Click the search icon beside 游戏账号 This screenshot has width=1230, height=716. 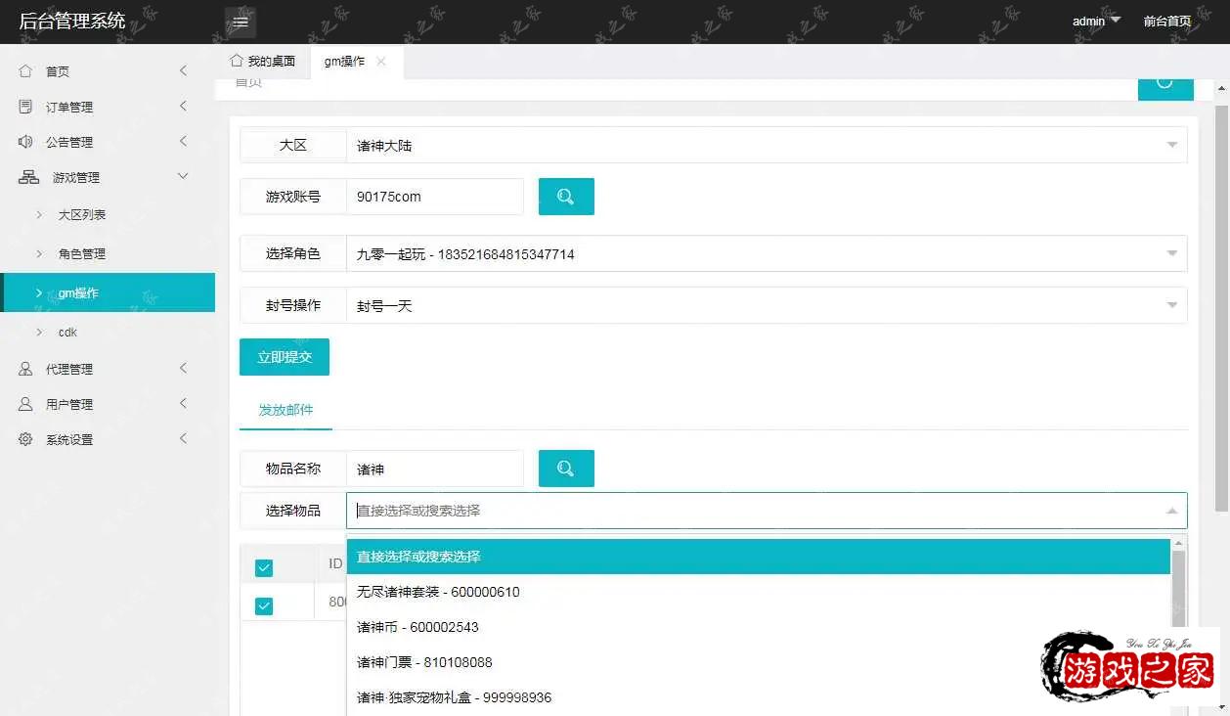[566, 197]
